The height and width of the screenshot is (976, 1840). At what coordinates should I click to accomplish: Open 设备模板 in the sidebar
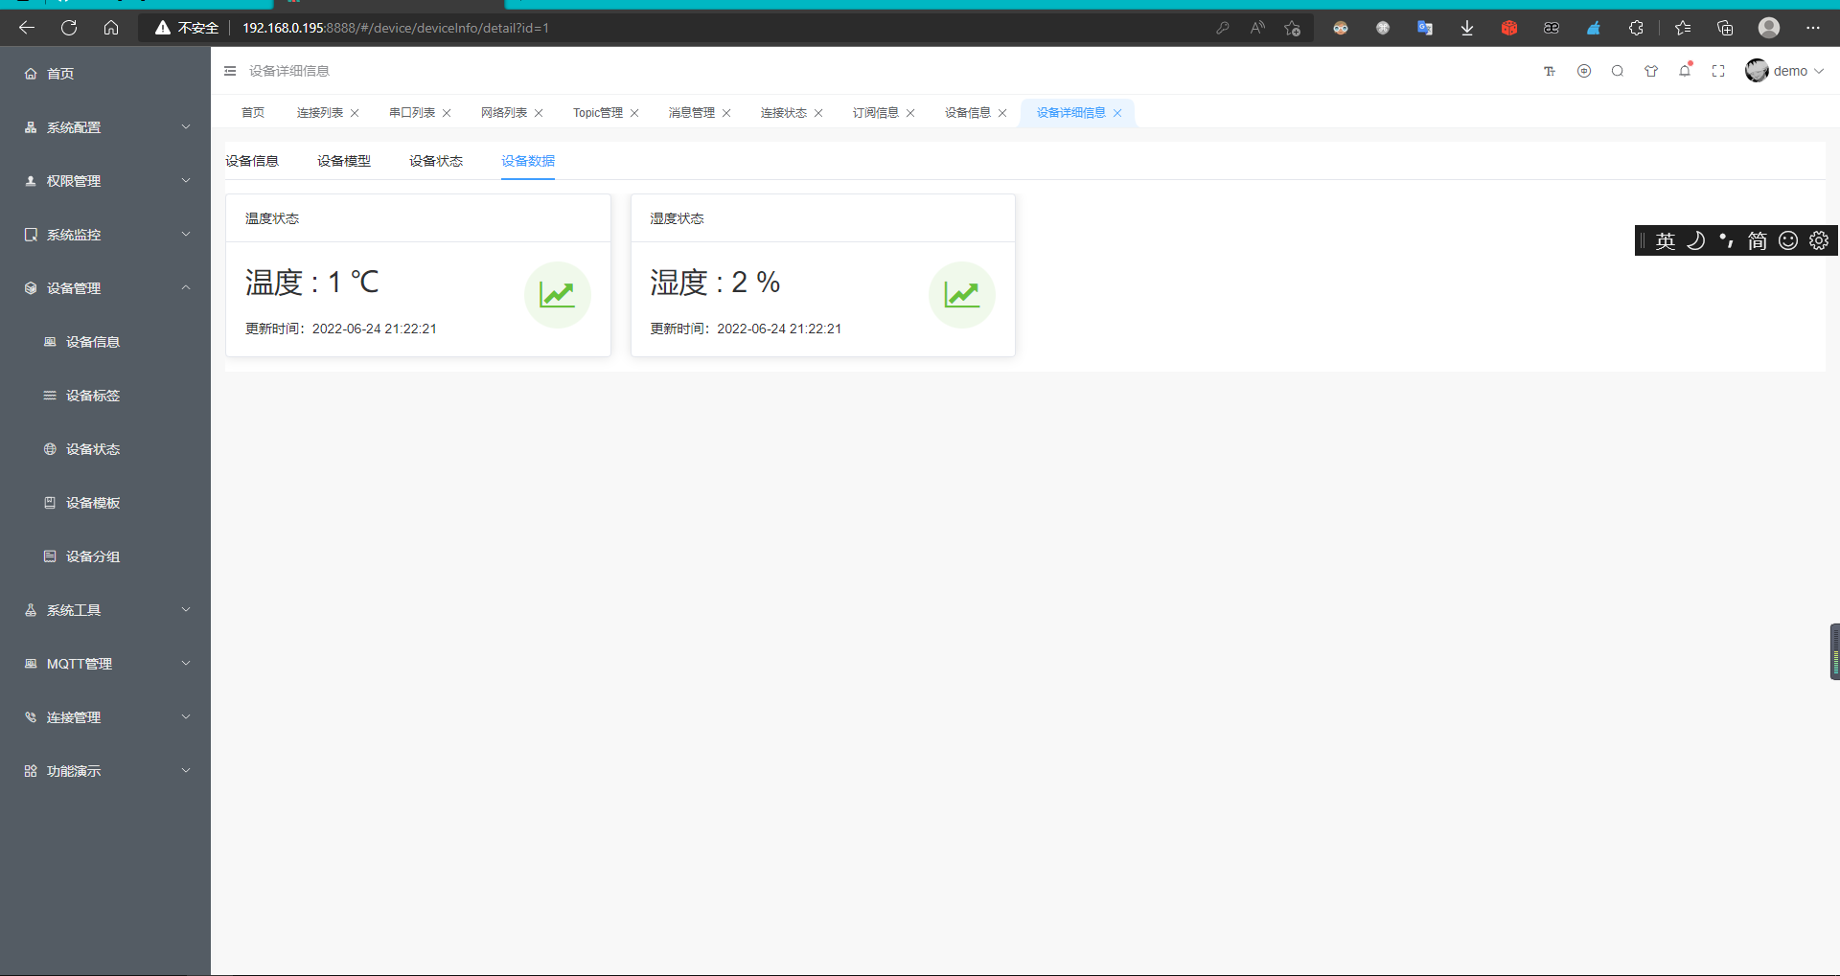point(105,502)
